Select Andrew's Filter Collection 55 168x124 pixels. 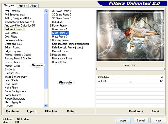[20, 26]
